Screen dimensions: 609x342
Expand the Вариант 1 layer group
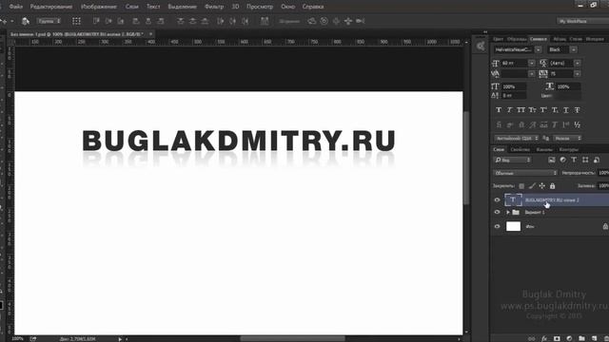pyautogui.click(x=507, y=212)
